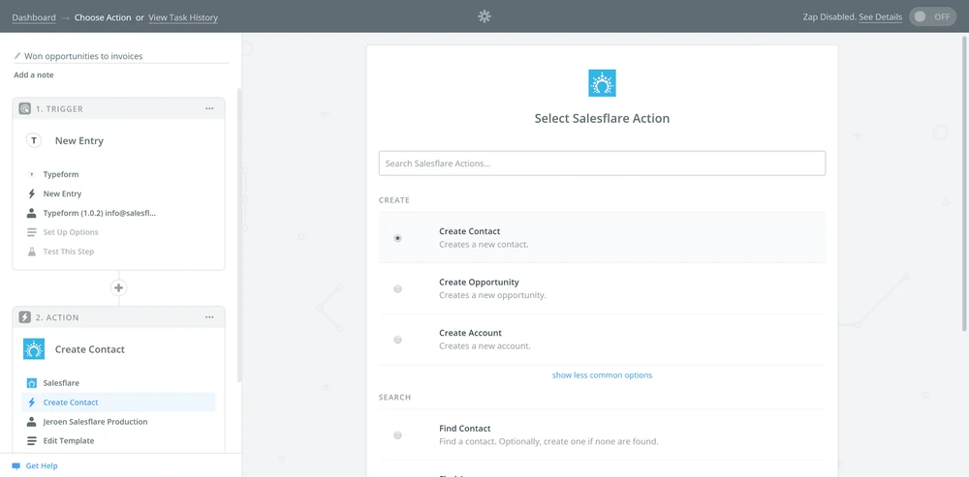This screenshot has width=969, height=477.
Task: Click the Search Salesflare Actions field
Action: [x=602, y=164]
